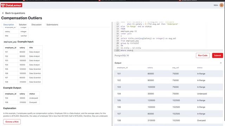The width and height of the screenshot is (225, 126).
Task: Click salary 90000 in output row 102
Action: [151, 80]
